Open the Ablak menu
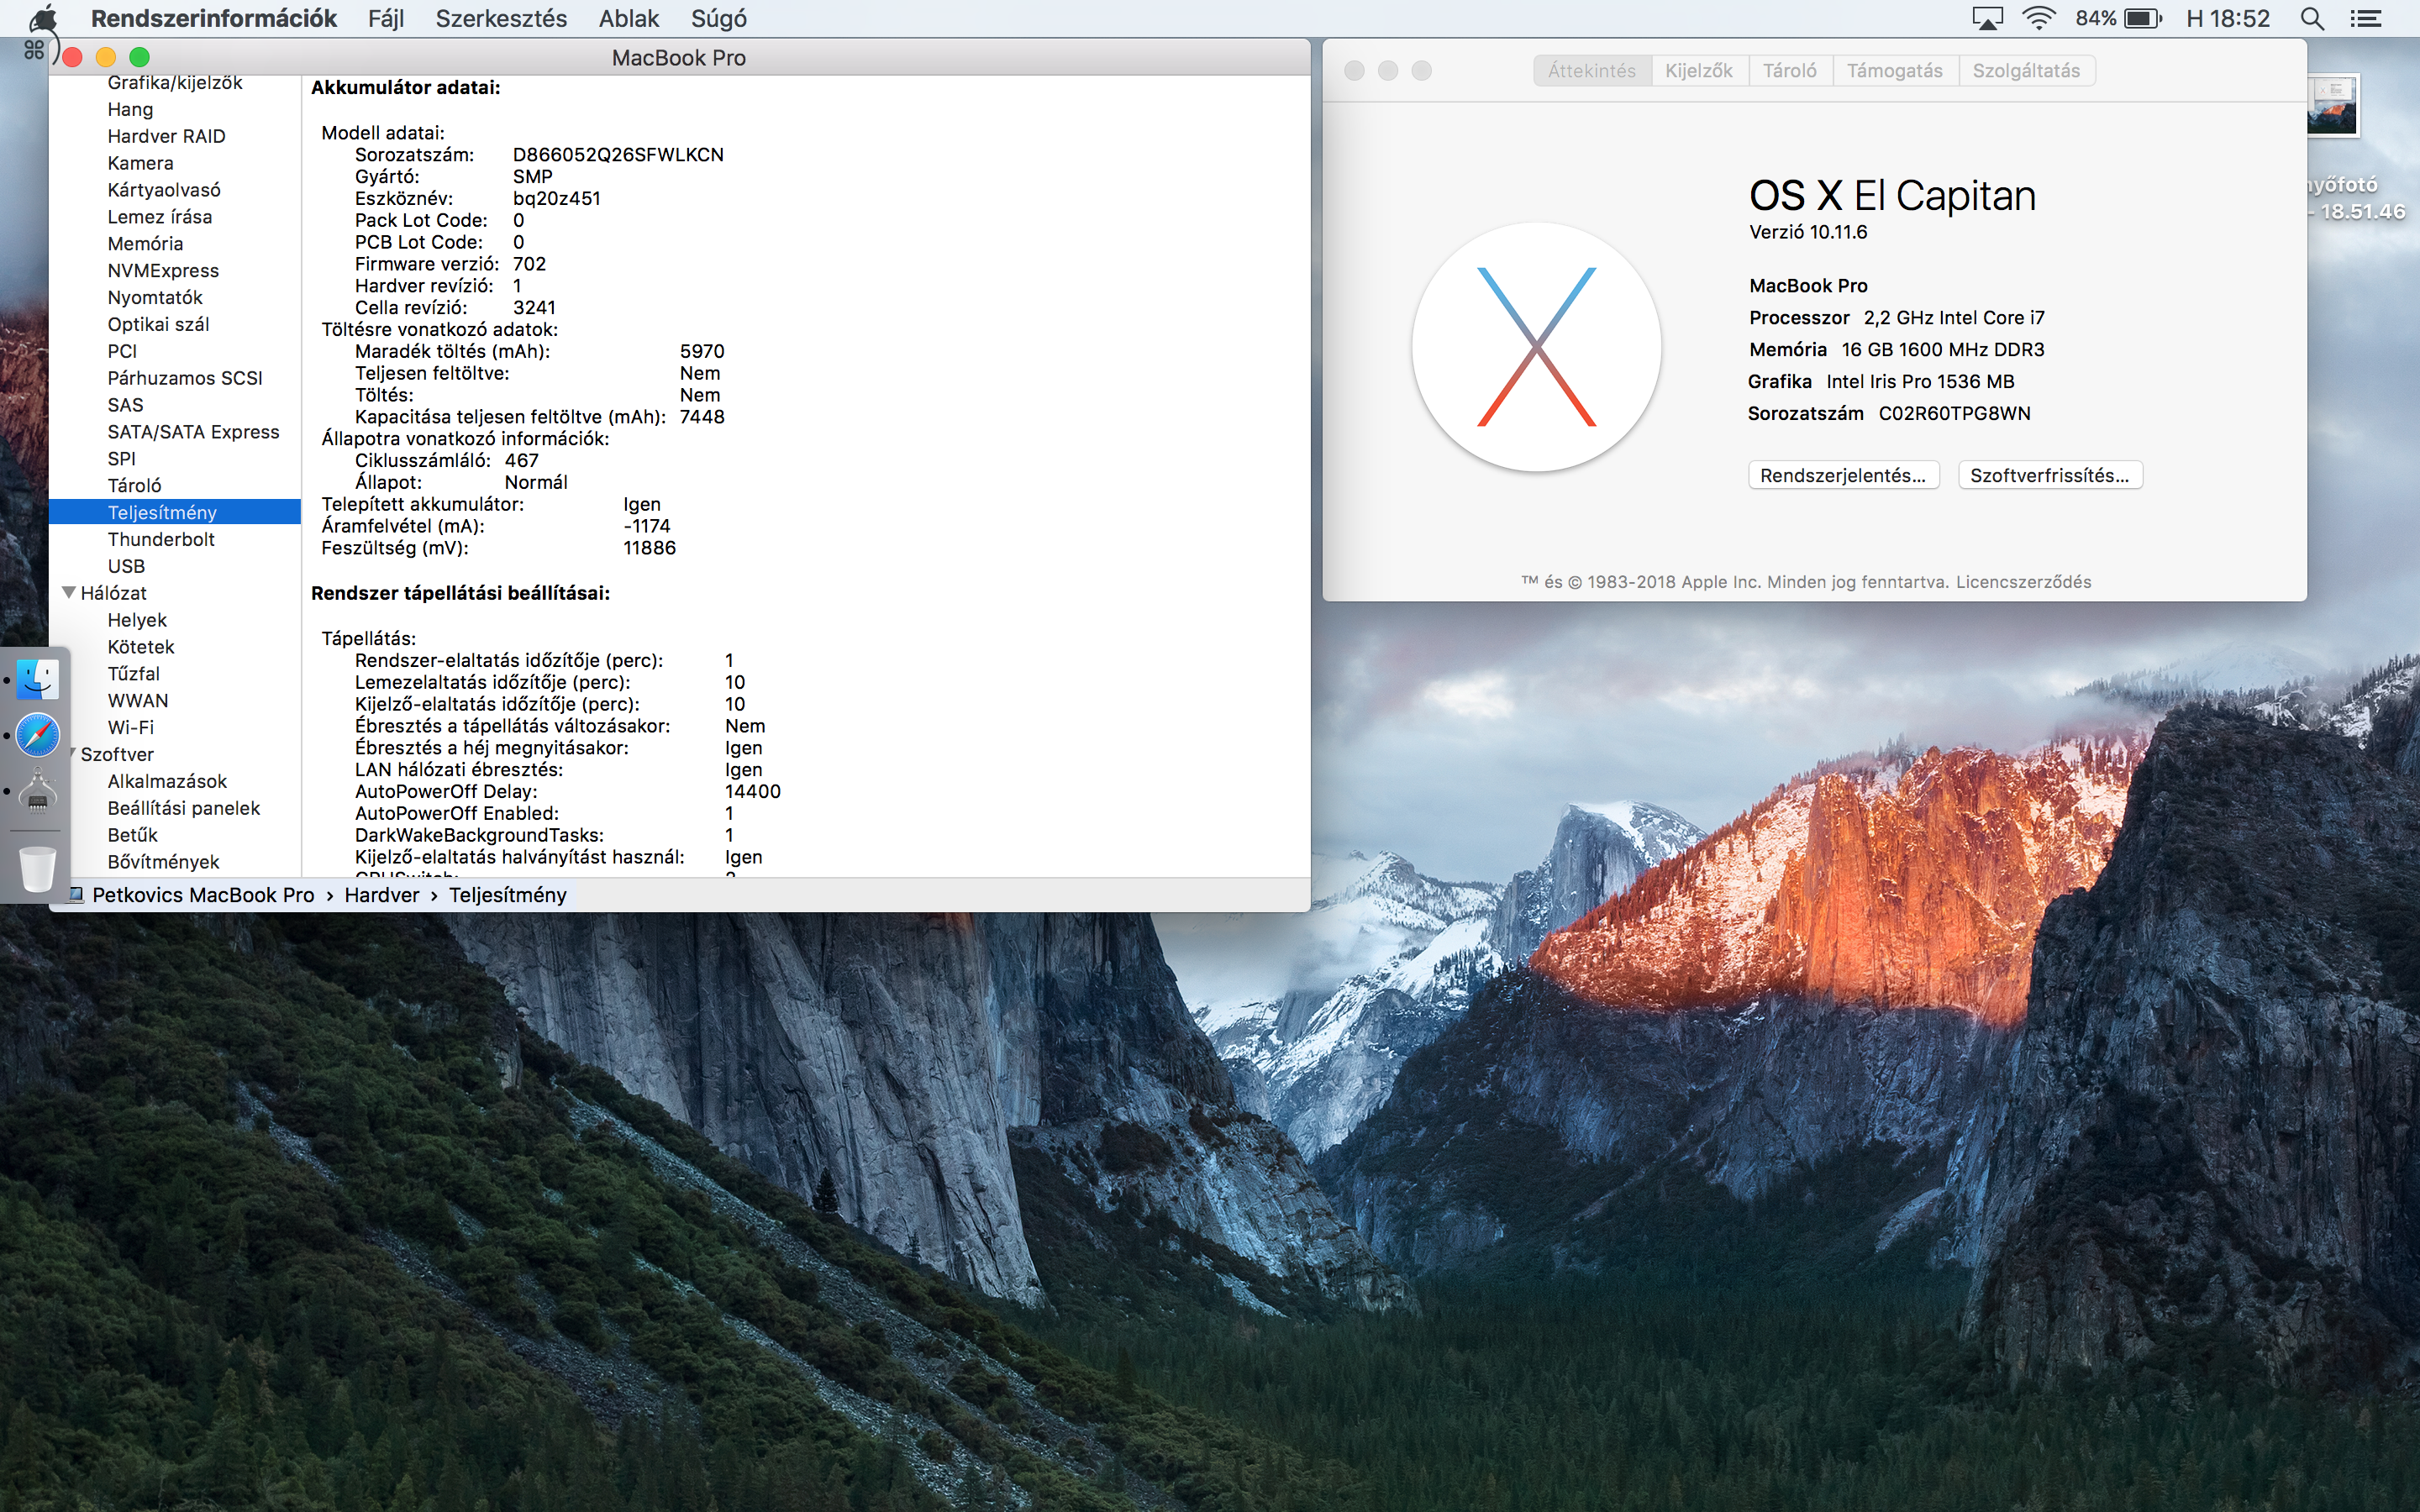 [629, 18]
